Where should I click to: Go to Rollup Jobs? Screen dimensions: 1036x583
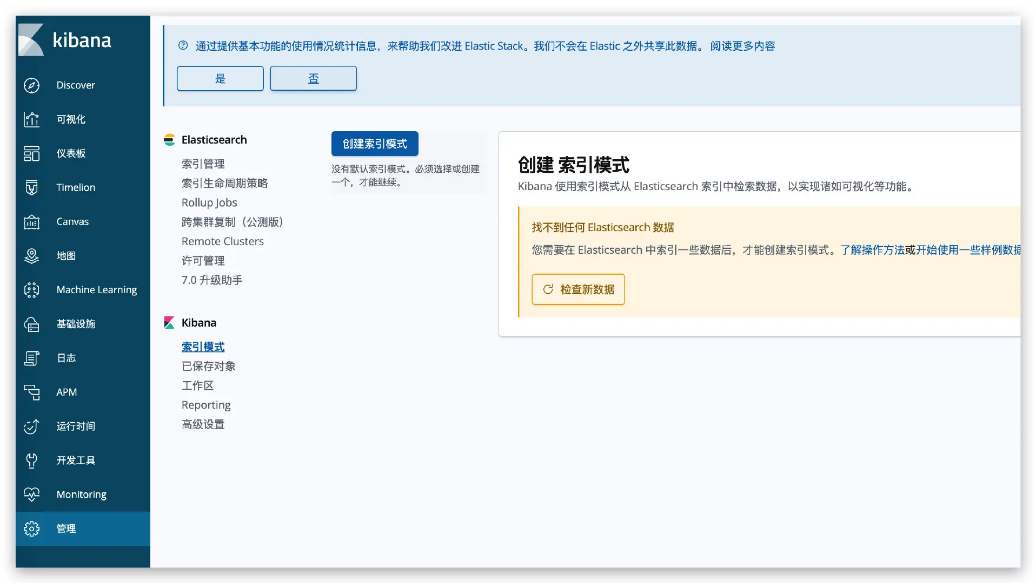point(209,202)
